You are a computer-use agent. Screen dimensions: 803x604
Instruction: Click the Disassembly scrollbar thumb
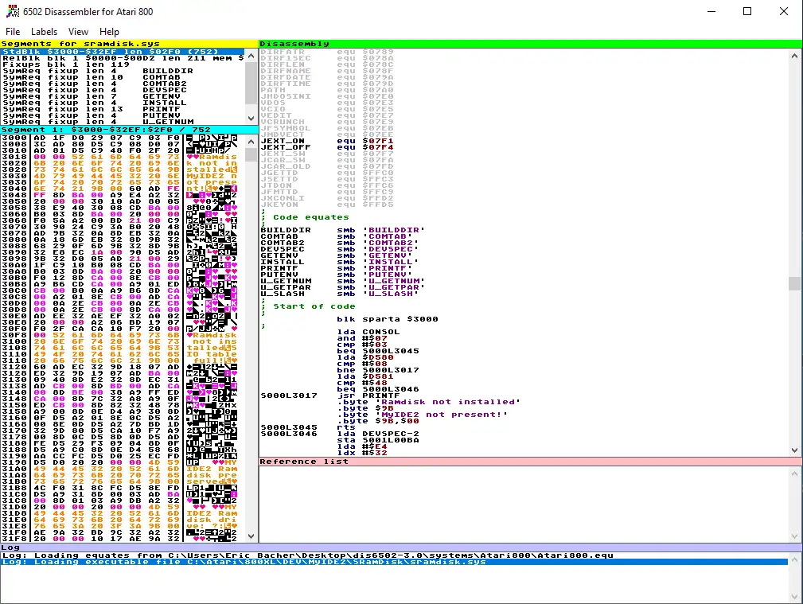[x=794, y=283]
